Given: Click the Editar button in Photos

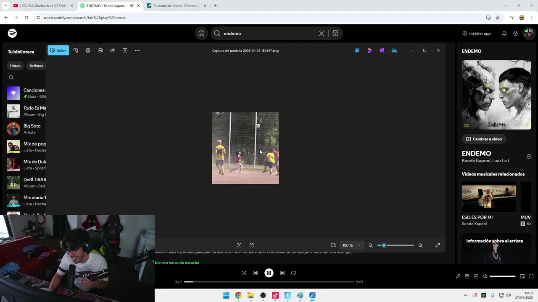Looking at the screenshot, I should (58, 50).
